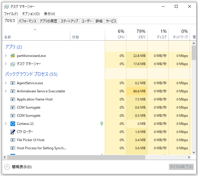Select the プロセス tab
The height and width of the screenshot is (176, 198).
10,21
